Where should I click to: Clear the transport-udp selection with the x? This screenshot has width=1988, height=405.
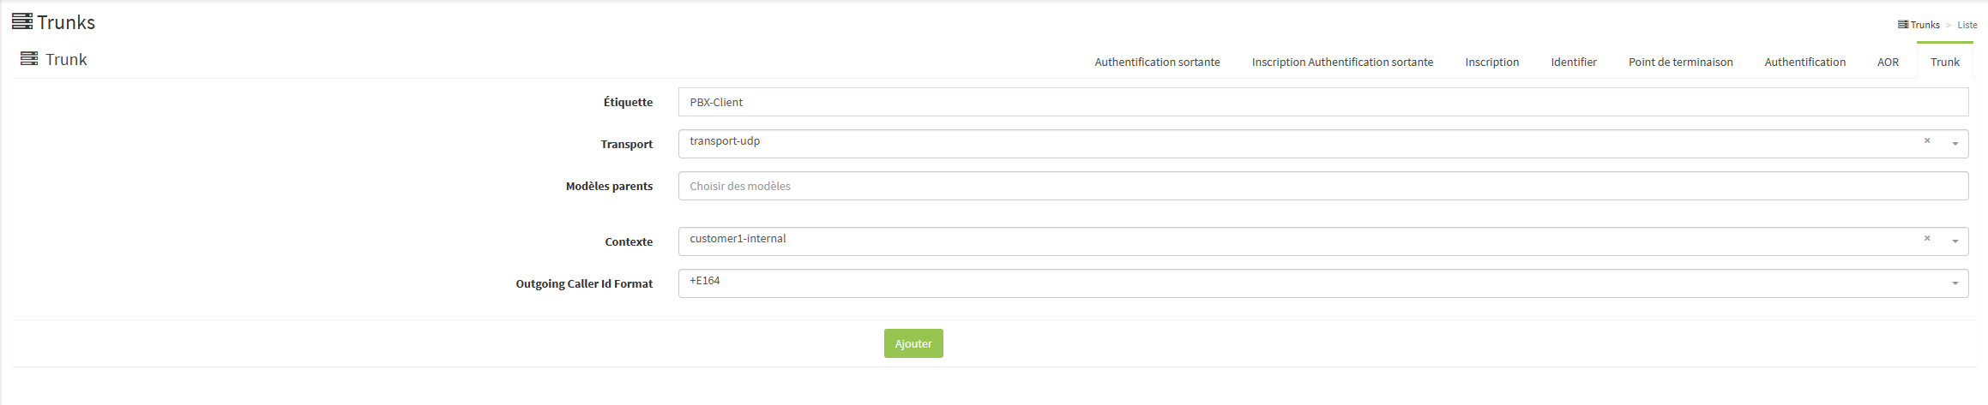(x=1927, y=141)
